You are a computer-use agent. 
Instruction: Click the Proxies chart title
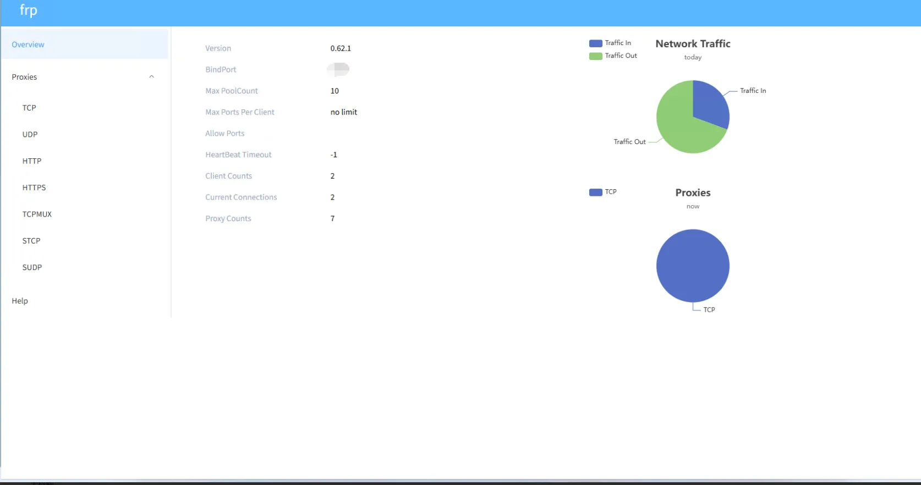(x=693, y=192)
